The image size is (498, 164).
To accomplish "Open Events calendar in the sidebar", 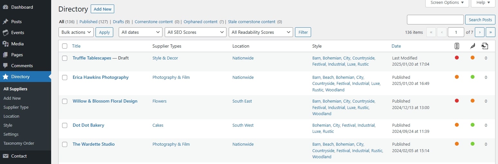I will coord(5,32).
